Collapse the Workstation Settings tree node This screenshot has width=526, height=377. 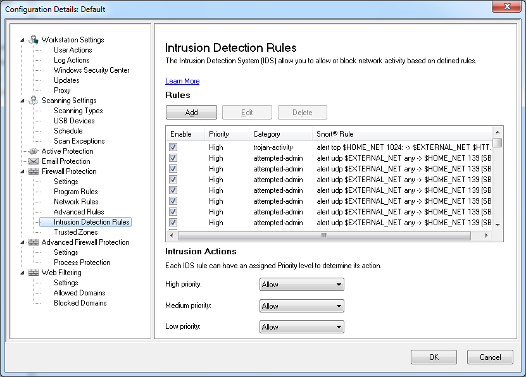tap(23, 40)
